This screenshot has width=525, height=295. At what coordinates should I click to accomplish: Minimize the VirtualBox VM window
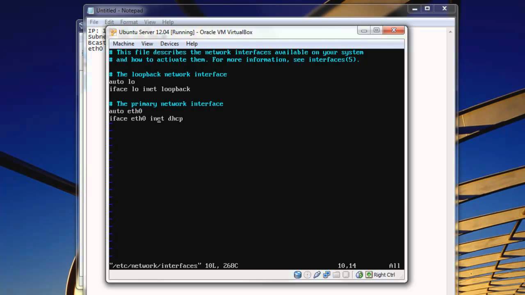pyautogui.click(x=364, y=30)
